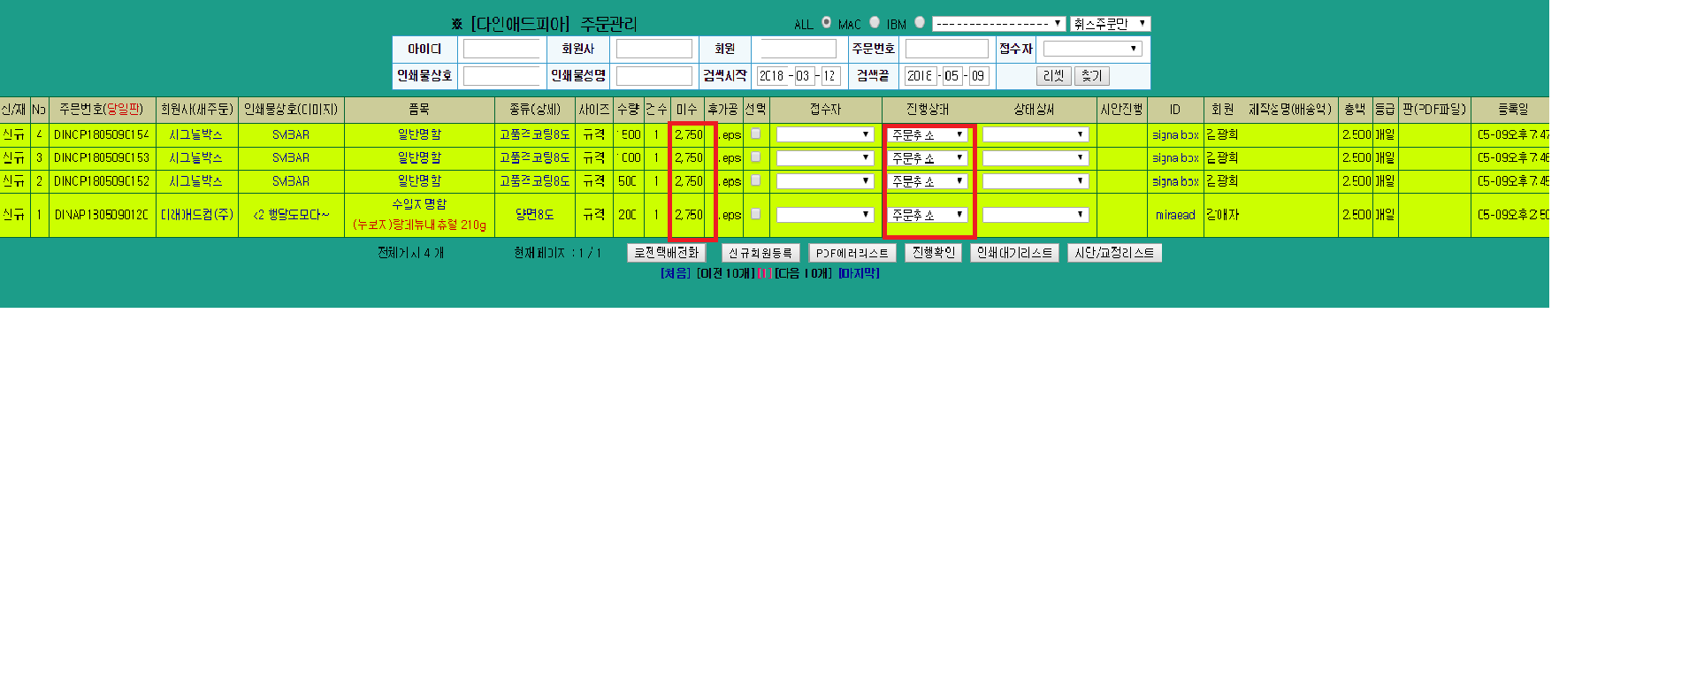Open the 취소주문만 filter dropdown
This screenshot has width=1689, height=680.
(1110, 24)
